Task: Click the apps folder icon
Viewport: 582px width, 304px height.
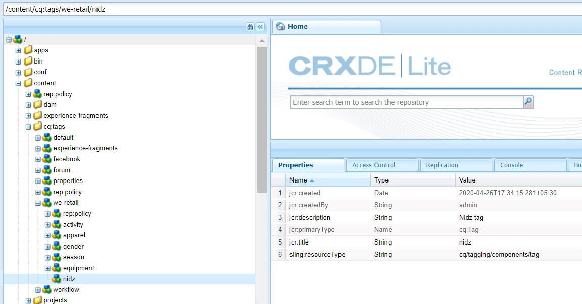Action: 28,50
